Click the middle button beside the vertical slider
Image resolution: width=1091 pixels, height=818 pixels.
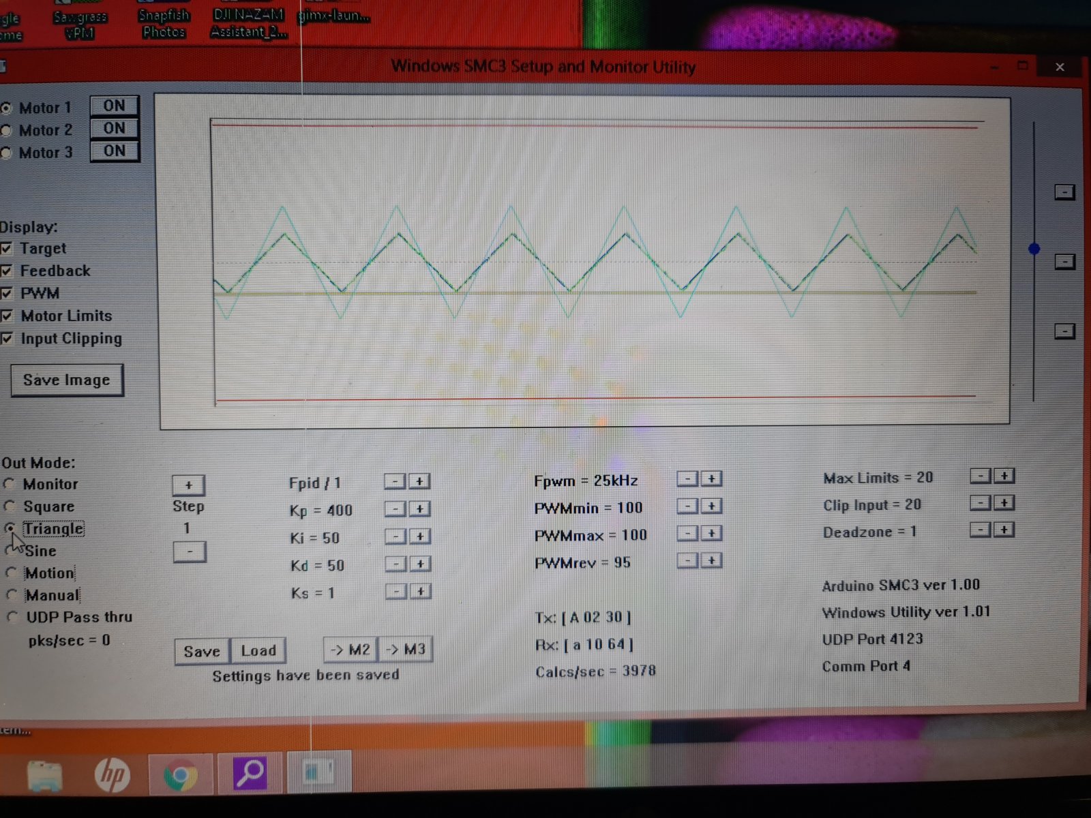tap(1064, 262)
